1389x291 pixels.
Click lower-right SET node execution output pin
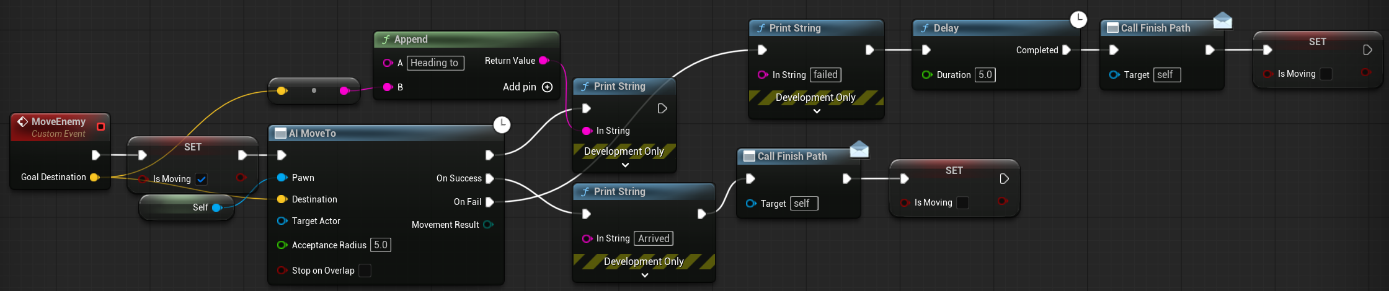(x=1004, y=178)
